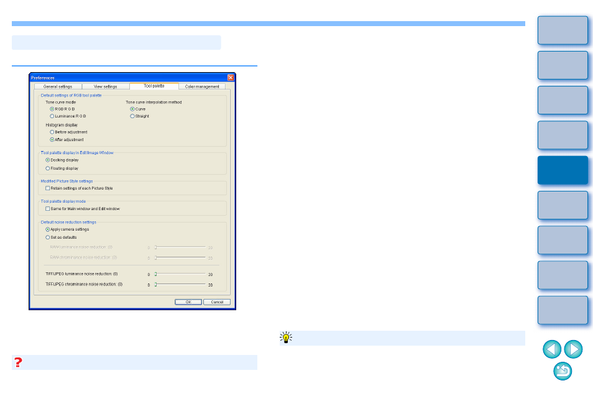Select the Tool palette tab
Image resolution: width=593 pixels, height=419 pixels.
point(154,86)
